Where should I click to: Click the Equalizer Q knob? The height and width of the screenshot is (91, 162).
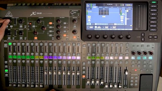point(39,21)
